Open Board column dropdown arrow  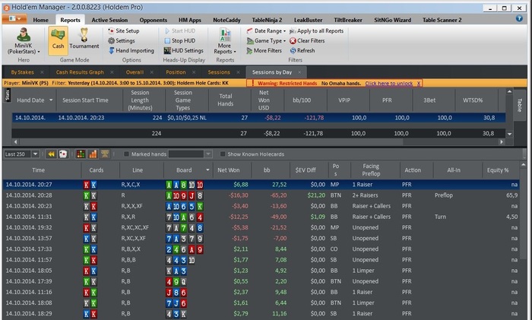click(x=207, y=170)
